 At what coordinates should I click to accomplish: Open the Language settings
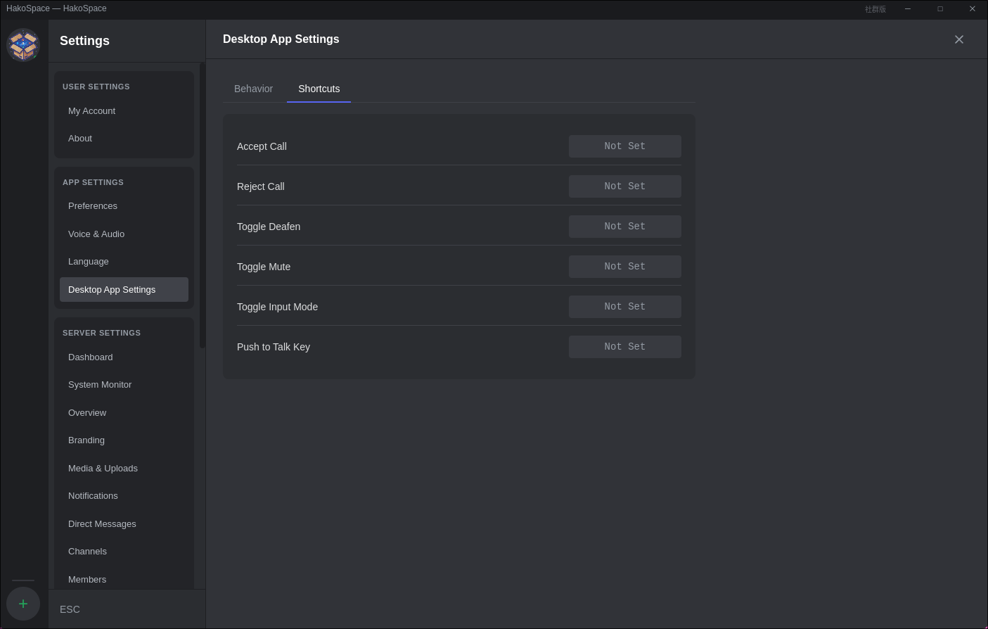tap(89, 262)
